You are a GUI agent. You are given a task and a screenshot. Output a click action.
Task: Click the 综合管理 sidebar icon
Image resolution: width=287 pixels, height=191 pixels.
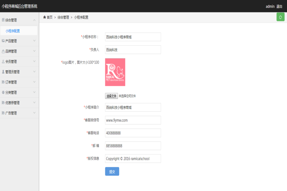click(3, 20)
